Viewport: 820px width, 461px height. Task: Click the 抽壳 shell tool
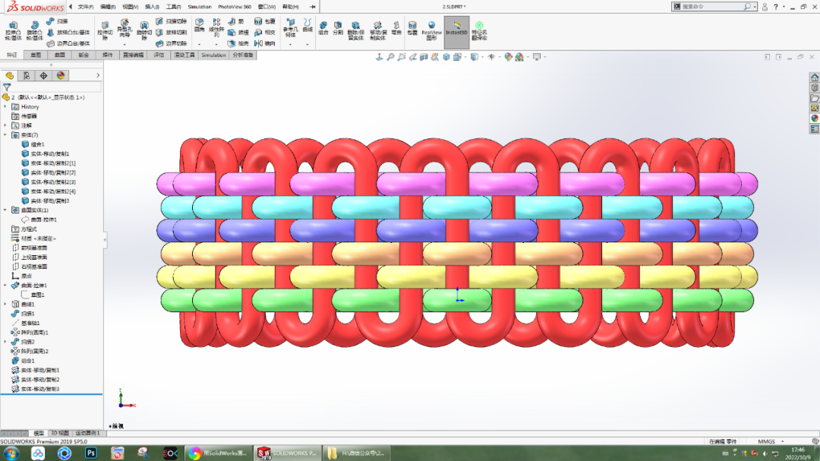point(238,43)
